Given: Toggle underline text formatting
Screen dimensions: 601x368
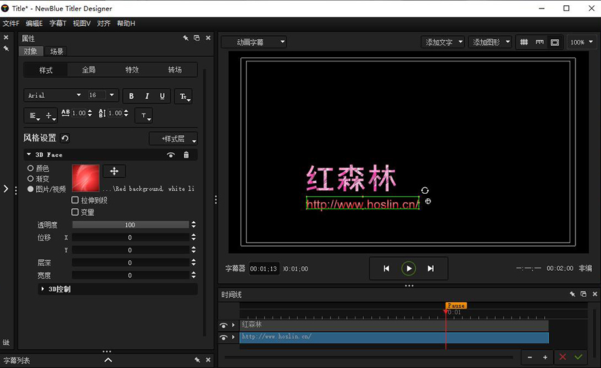Looking at the screenshot, I should click(x=163, y=96).
